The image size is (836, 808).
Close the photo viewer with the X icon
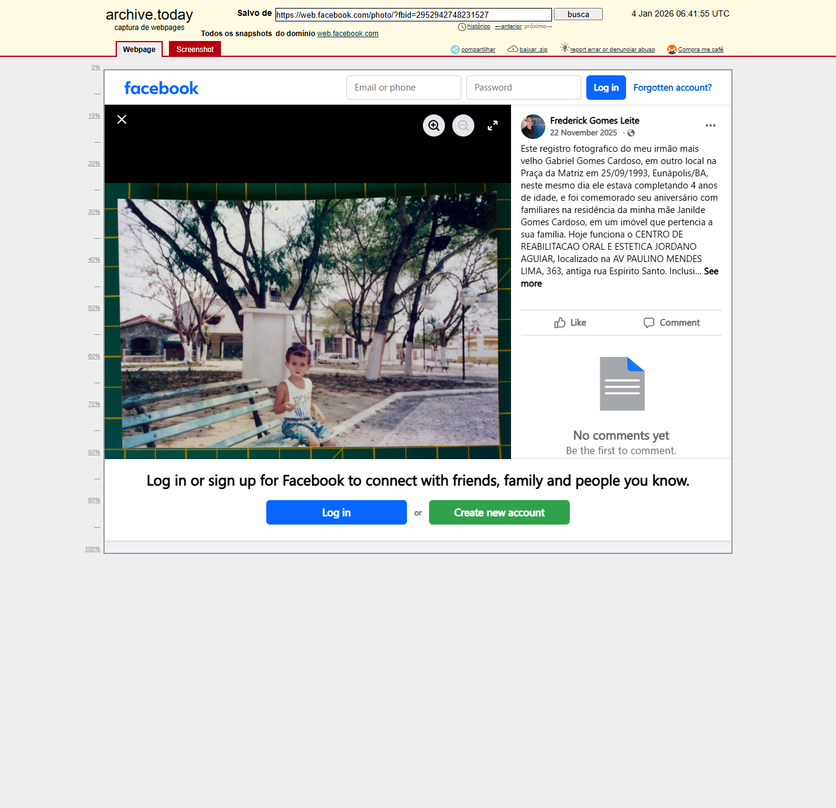tap(122, 119)
